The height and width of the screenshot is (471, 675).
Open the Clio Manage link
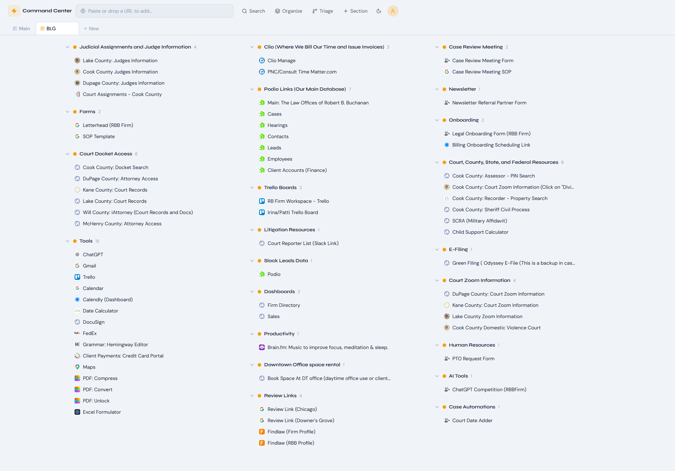(281, 60)
